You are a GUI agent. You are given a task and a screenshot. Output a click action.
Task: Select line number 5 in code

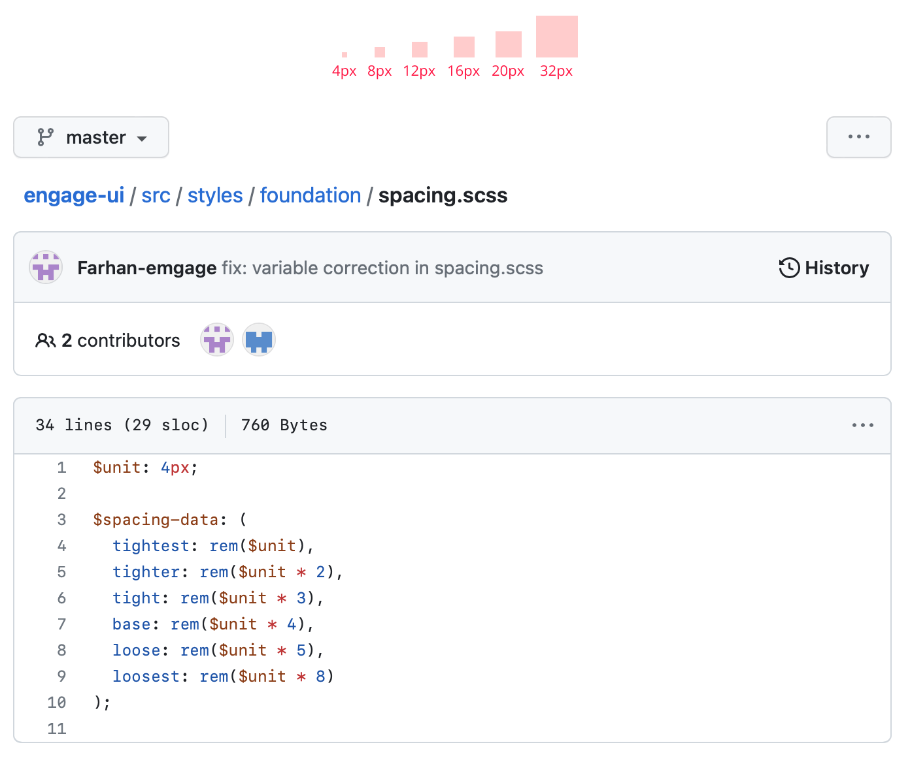coord(61,572)
